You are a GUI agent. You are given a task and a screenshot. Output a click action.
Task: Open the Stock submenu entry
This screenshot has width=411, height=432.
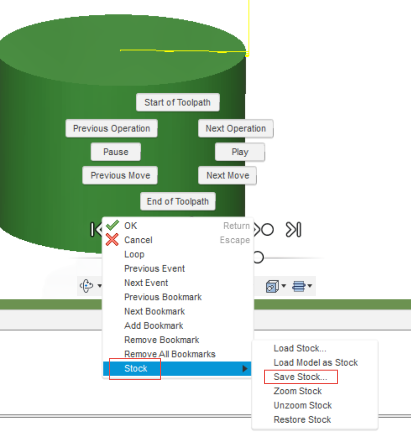click(136, 368)
